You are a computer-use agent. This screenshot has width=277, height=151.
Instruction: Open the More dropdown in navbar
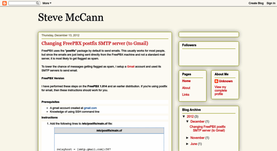(x=47, y=3)
